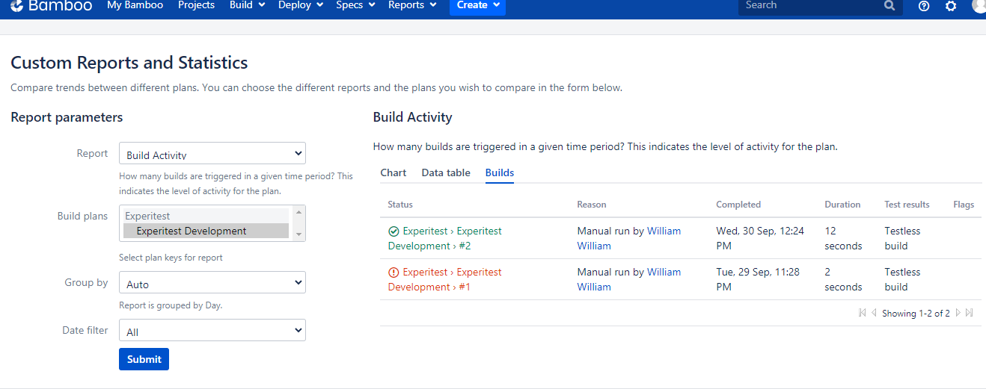Click the search magnifier icon
Image resolution: width=986 pixels, height=389 pixels.
(x=889, y=5)
